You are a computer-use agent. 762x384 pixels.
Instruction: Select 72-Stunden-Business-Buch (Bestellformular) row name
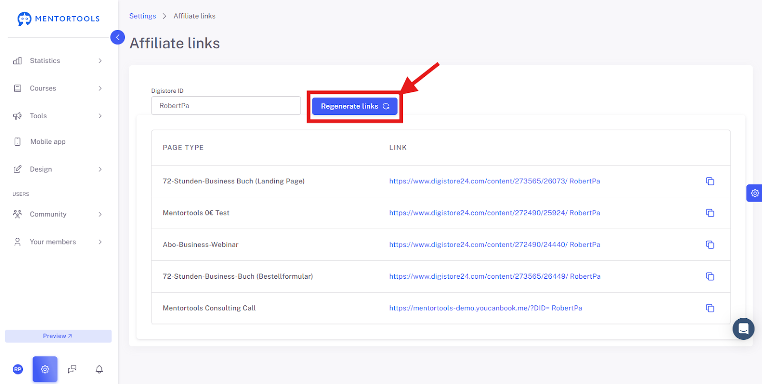point(238,276)
